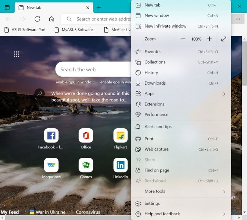The width and height of the screenshot is (247, 220).
Task: Click the Settings and more ellipsis button
Action: (x=238, y=19)
